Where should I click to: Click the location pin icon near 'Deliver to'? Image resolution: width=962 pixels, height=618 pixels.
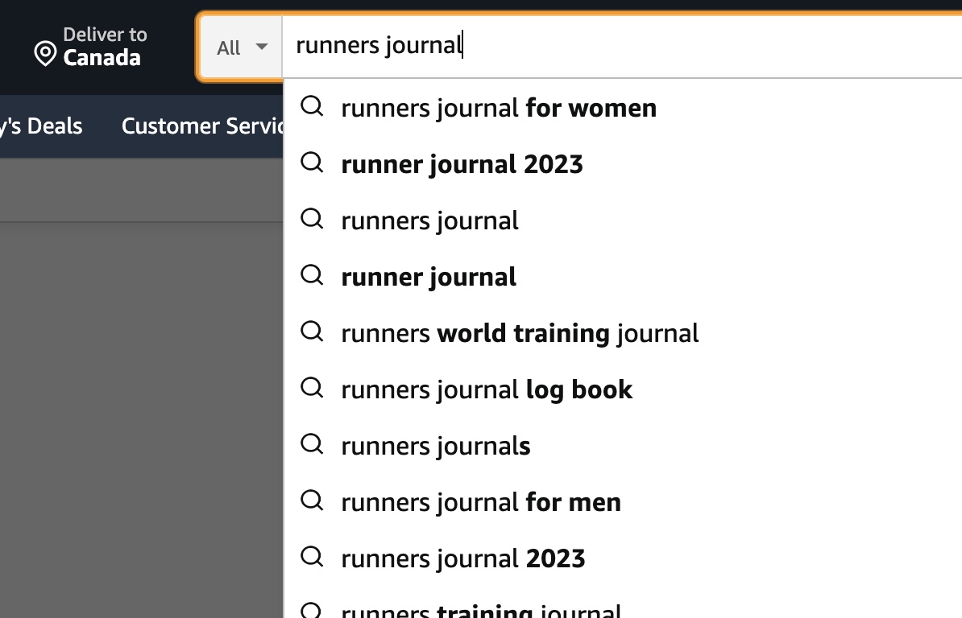(x=44, y=51)
